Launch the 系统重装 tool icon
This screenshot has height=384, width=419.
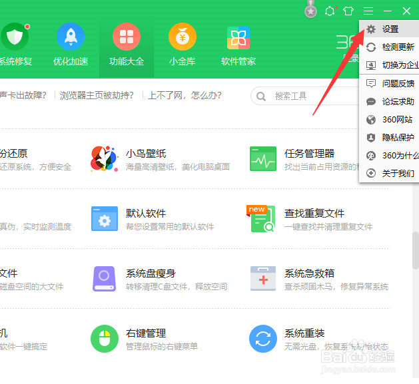point(263,339)
